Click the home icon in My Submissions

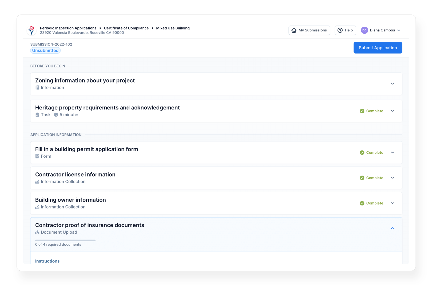[294, 30]
